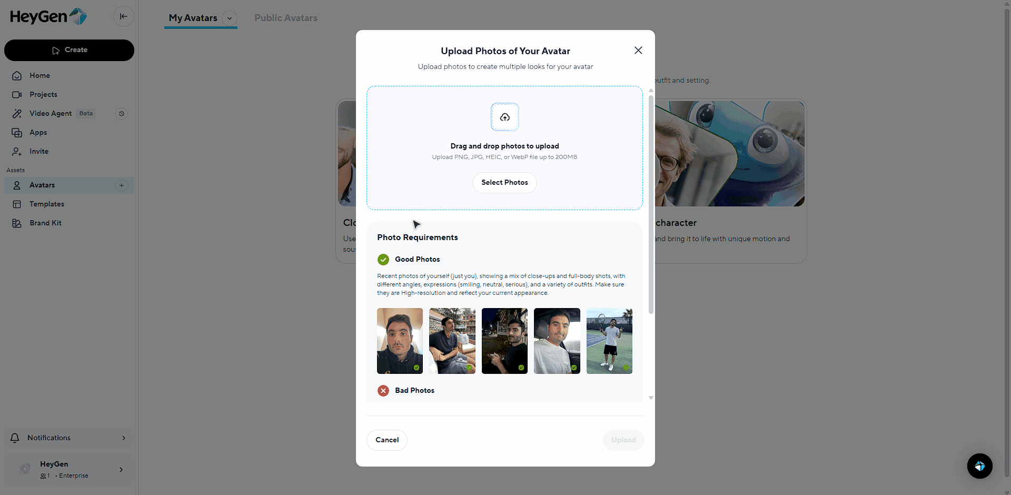Click the black Create button

point(69,50)
